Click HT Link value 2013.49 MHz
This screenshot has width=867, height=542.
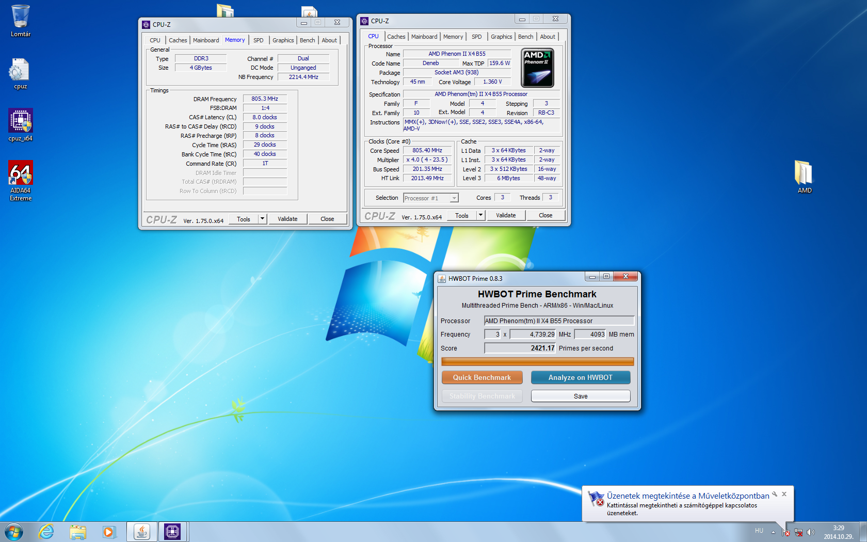[x=427, y=178]
